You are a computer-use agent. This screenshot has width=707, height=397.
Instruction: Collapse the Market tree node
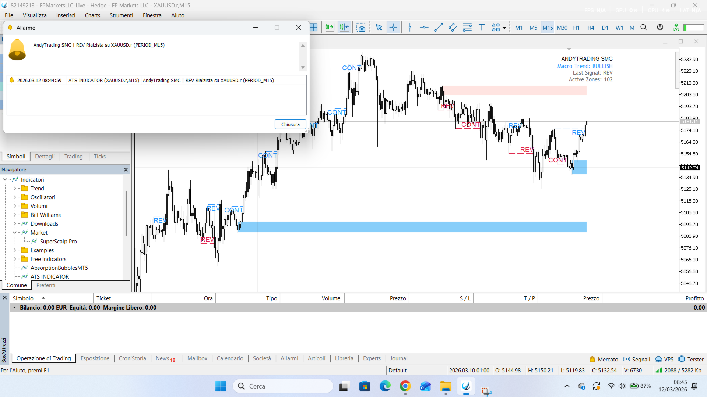(x=15, y=233)
